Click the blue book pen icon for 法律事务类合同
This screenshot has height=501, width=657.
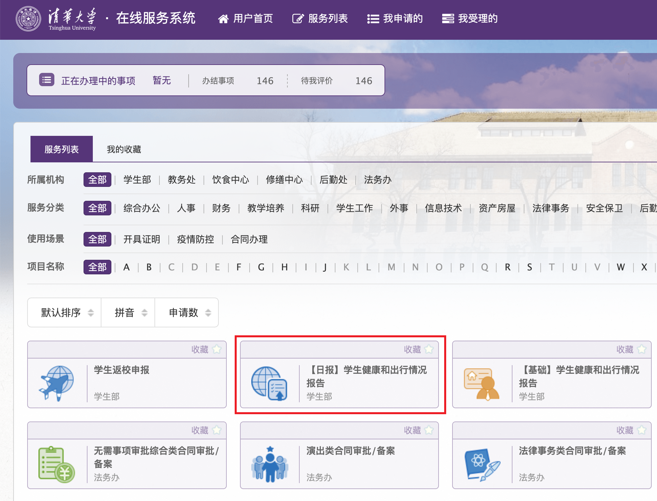(482, 464)
